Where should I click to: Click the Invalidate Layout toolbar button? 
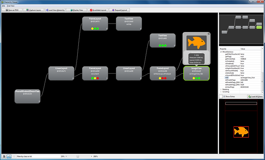coord(98,10)
